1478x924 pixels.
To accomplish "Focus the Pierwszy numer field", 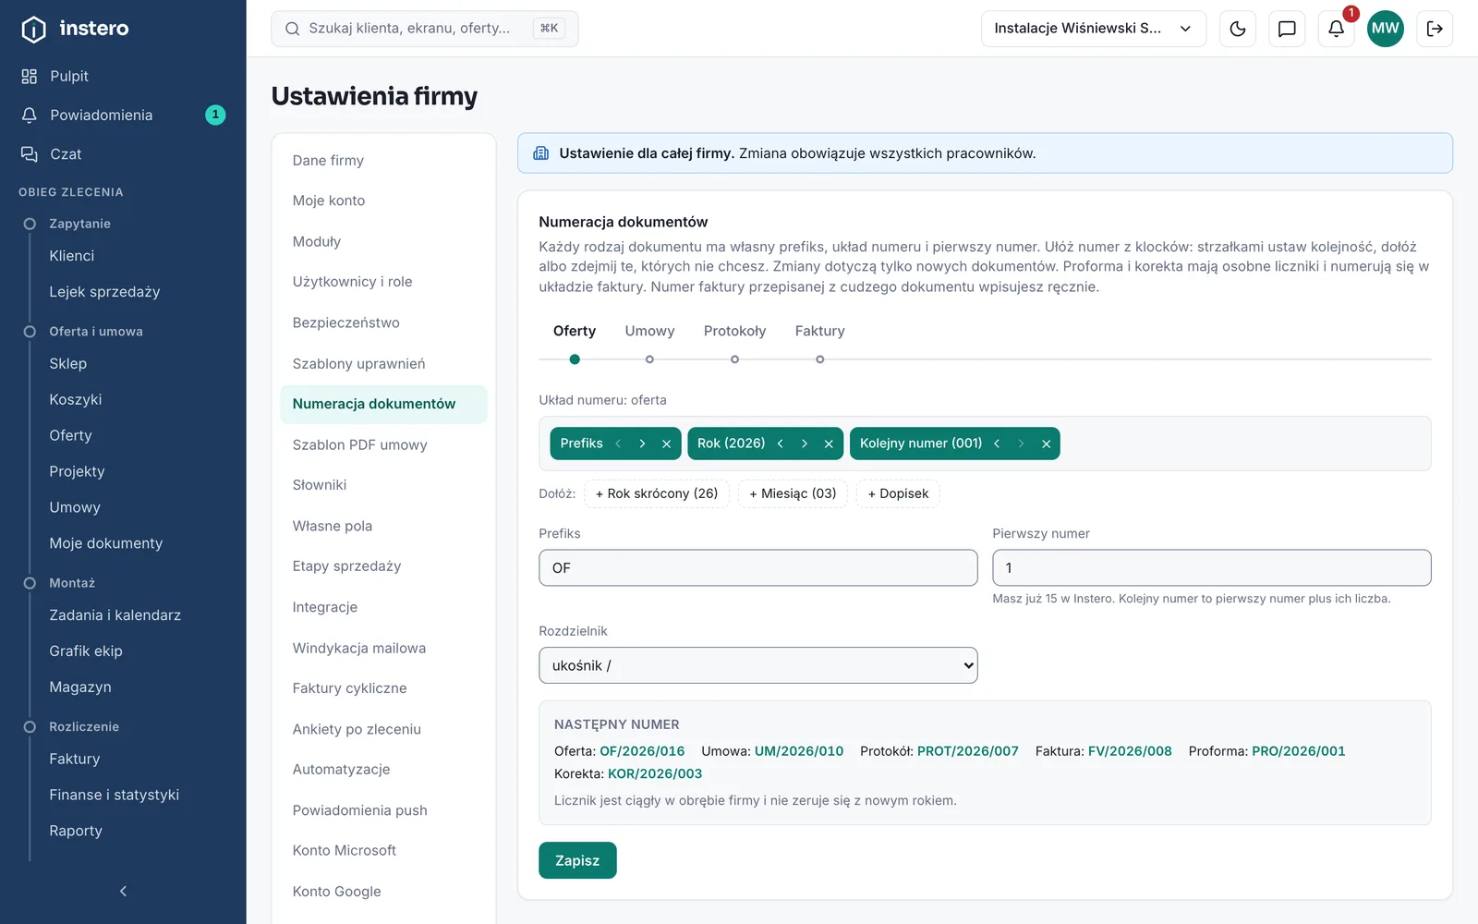I will click(1211, 567).
